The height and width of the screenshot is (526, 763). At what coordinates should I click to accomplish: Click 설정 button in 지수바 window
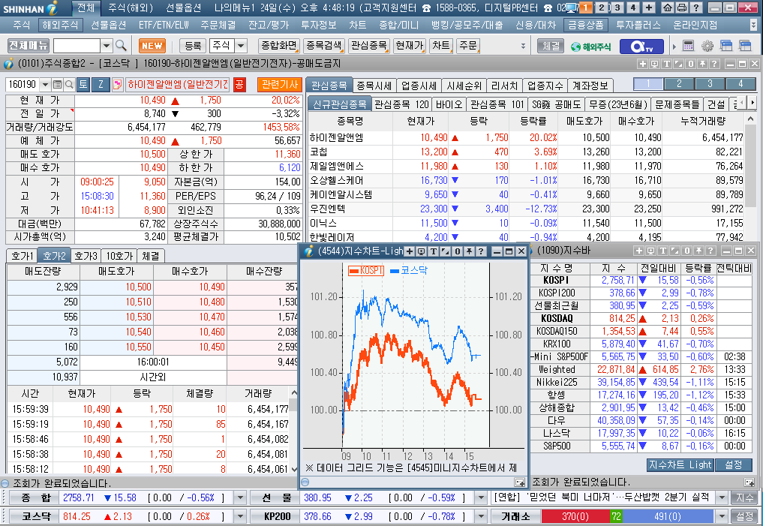pyautogui.click(x=733, y=464)
